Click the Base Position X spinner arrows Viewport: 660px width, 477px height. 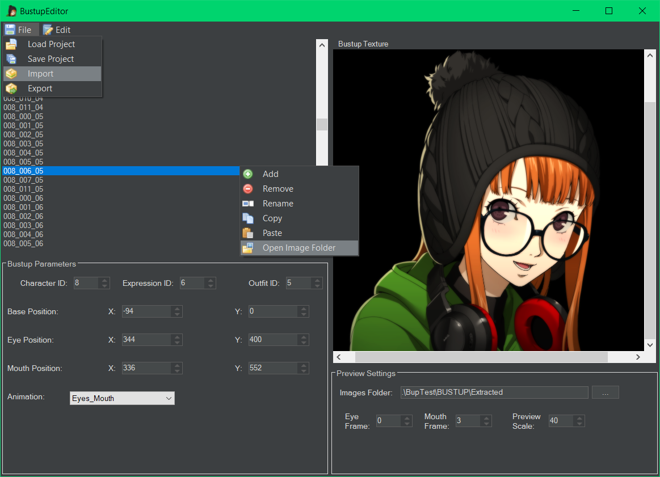[177, 311]
